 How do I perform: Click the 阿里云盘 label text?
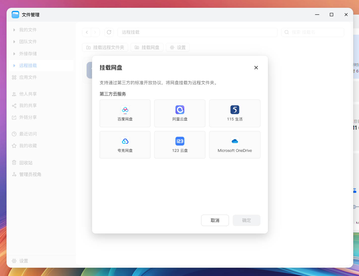coord(180,119)
